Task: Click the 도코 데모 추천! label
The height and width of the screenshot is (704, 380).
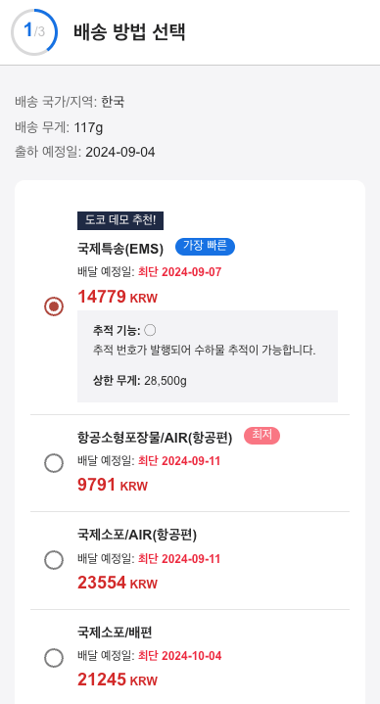Action: coord(120,220)
